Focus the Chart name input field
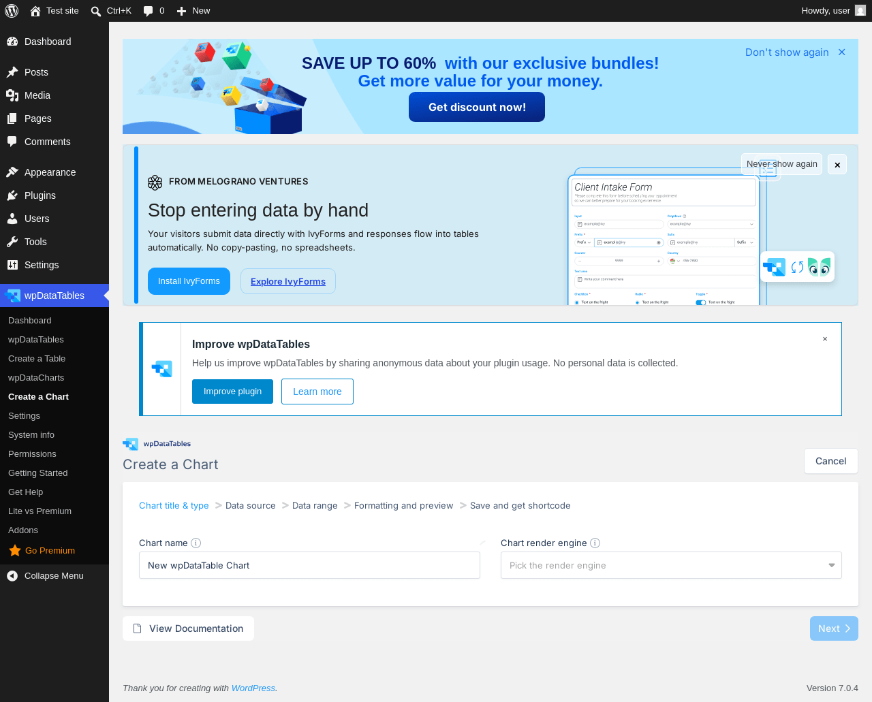872x702 pixels. click(x=309, y=565)
